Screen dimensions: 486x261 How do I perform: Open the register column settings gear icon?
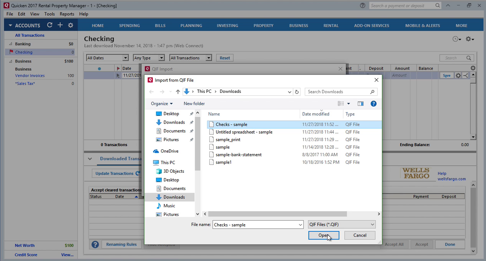click(473, 68)
